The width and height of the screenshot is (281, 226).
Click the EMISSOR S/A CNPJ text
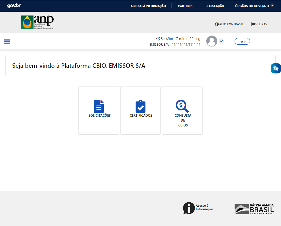pyautogui.click(x=175, y=44)
